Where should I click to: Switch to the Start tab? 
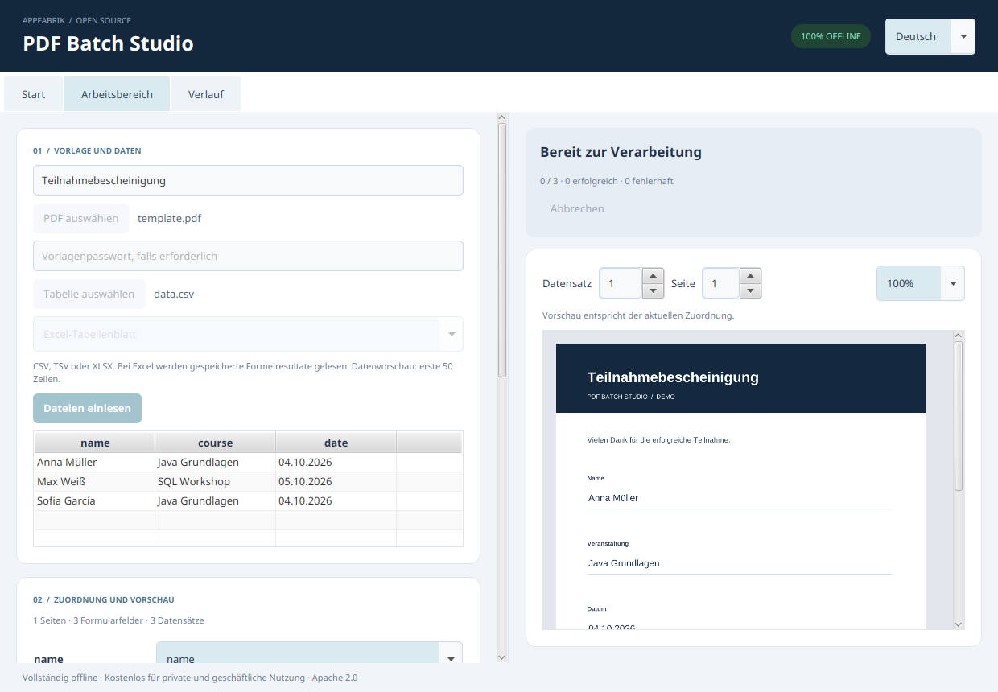[34, 94]
